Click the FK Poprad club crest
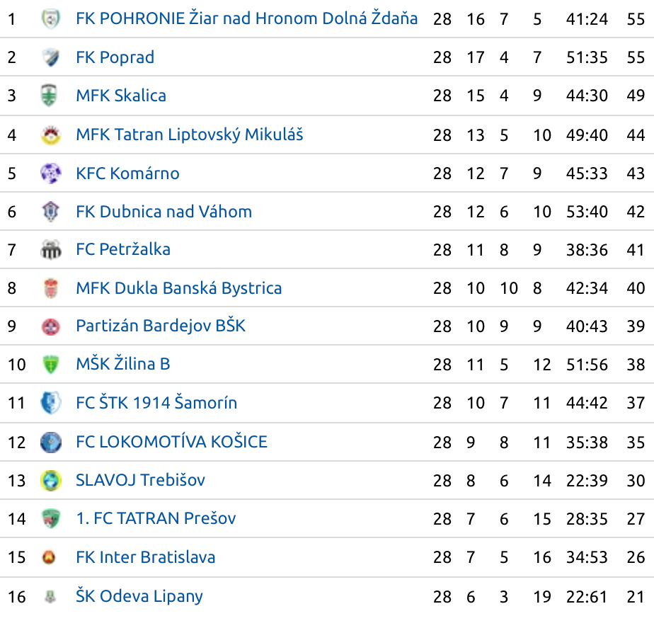The image size is (654, 633). tap(50, 57)
